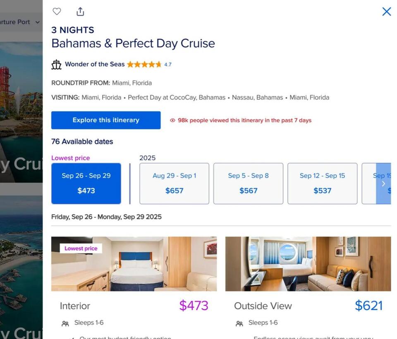Click the chevron on the Departure Port filter
397x339 pixels.
(x=37, y=22)
